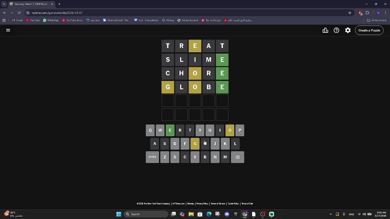Open Discord from the taskbar
390x219 pixels.
pos(227,214)
